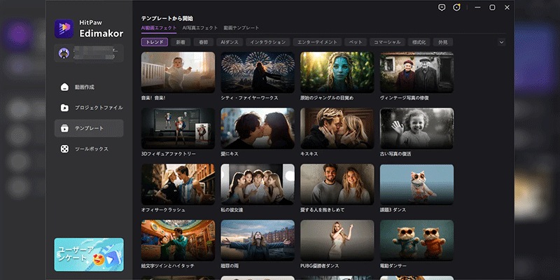This screenshot has width=560, height=280.
Task: Open ツールボックス in the sidebar
Action: click(89, 149)
